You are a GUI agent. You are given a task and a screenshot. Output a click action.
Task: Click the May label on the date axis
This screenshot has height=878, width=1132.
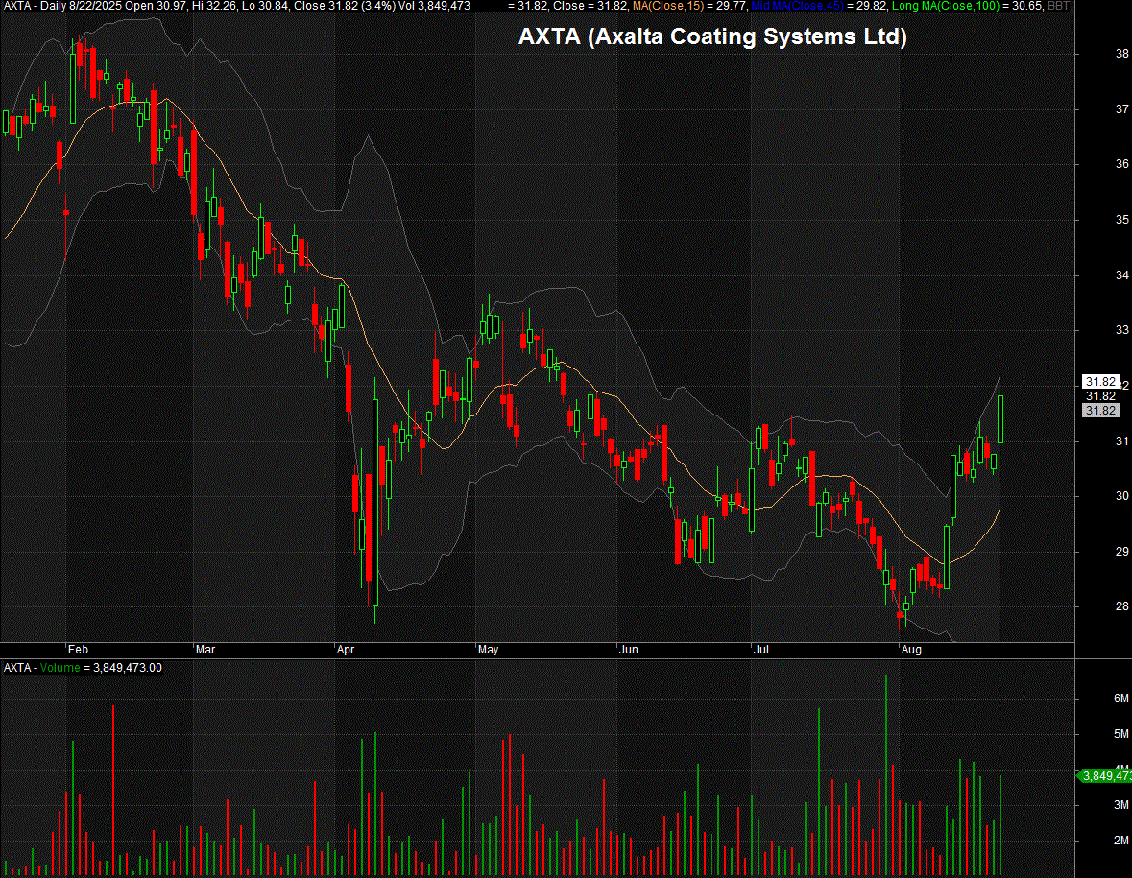coord(488,650)
